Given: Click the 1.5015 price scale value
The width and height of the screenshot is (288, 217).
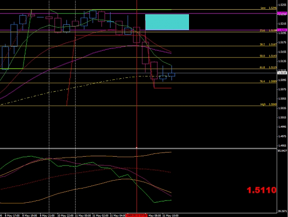Looking at the screenshot, I should point(282,117).
